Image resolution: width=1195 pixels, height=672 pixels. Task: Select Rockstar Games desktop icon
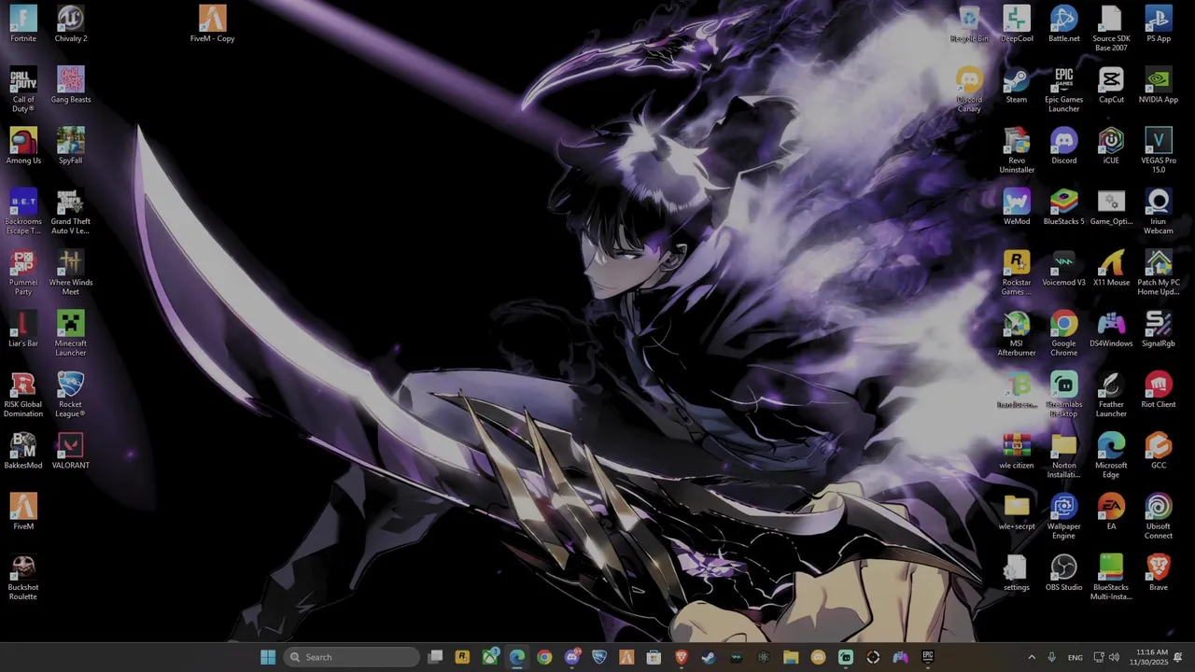(x=1017, y=273)
